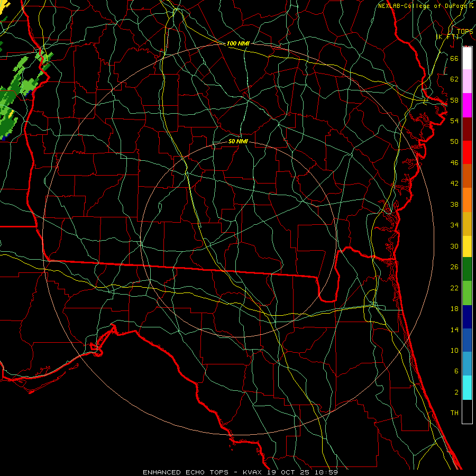
Task: Click the ENHANCED ECHO TOPS product title
Action: (x=186, y=472)
